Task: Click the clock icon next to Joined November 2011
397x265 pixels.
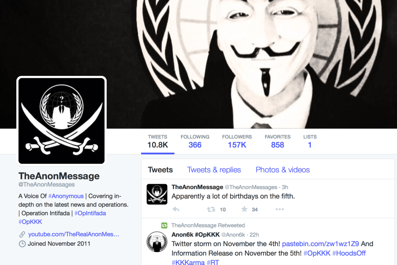Action: tap(22, 244)
